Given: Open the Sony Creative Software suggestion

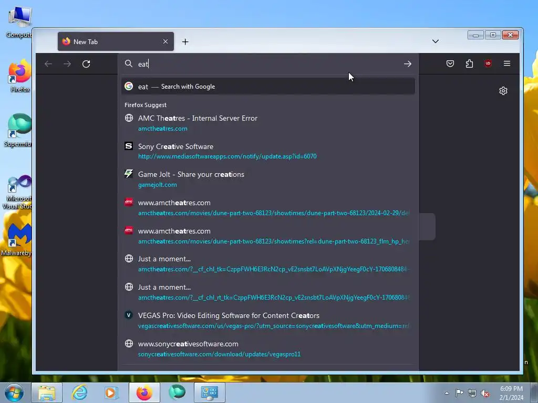Looking at the screenshot, I should [268, 151].
